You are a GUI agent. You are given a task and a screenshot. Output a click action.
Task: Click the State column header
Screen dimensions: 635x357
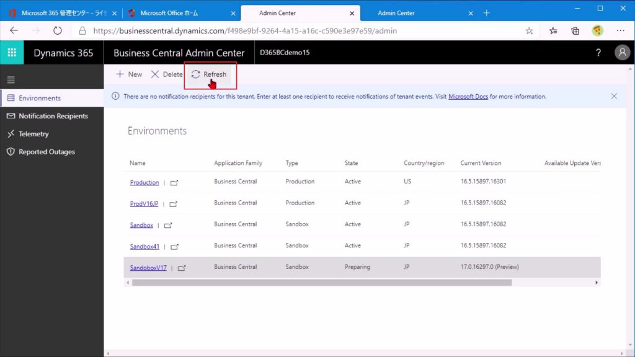(351, 163)
